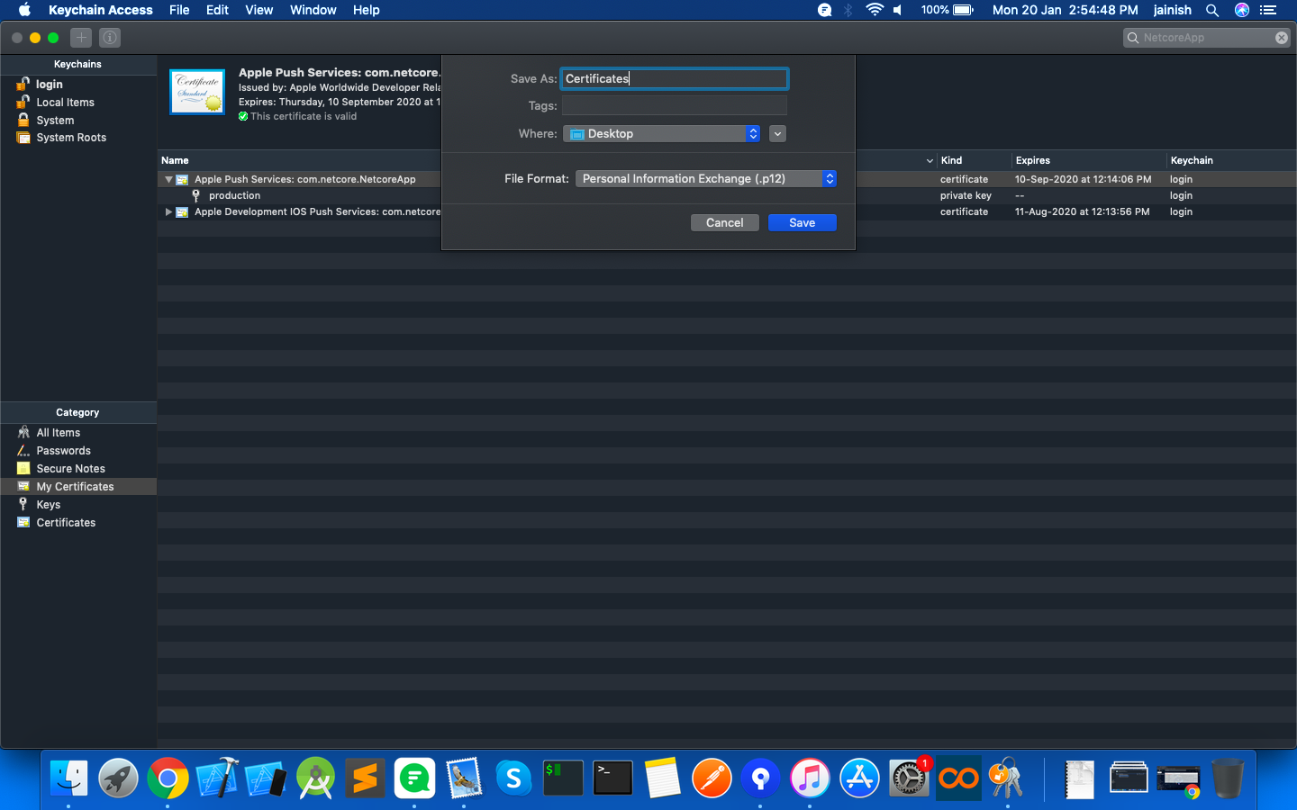1297x810 pixels.
Task: Click the info button in the toolbar
Action: (x=110, y=38)
